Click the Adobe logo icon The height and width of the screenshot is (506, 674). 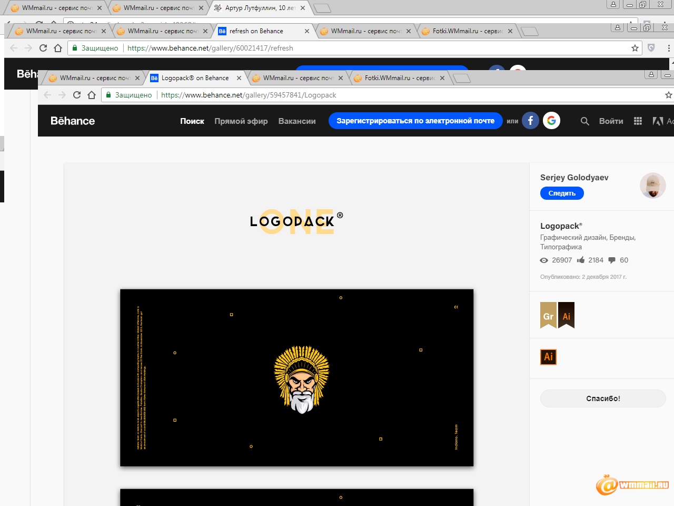[658, 121]
